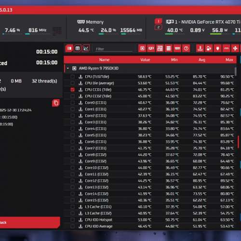The height and width of the screenshot is (241, 241).
Task: Click the dotted core grid icon near 816 MHz
Action: [57, 31]
